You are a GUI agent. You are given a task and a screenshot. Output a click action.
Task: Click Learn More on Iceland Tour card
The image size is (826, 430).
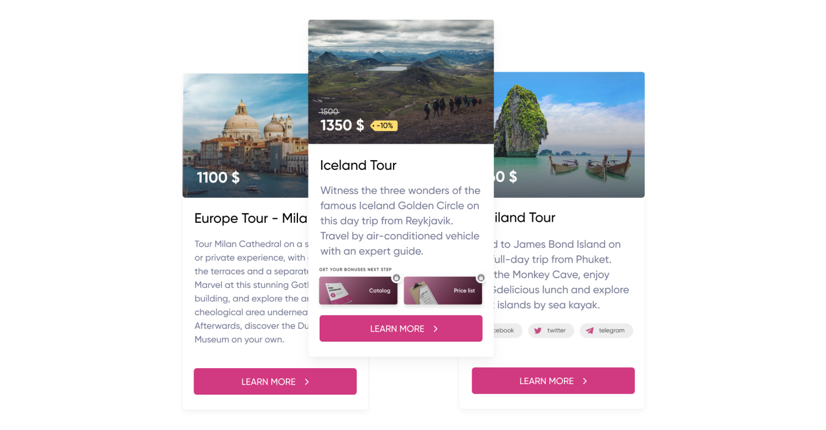coord(401,328)
